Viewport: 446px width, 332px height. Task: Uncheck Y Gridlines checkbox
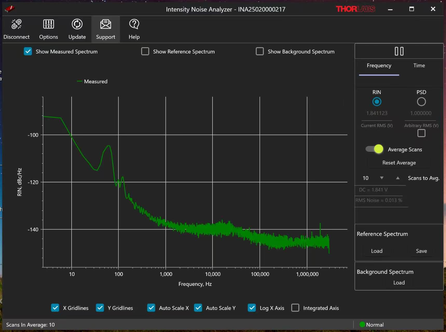click(100, 308)
